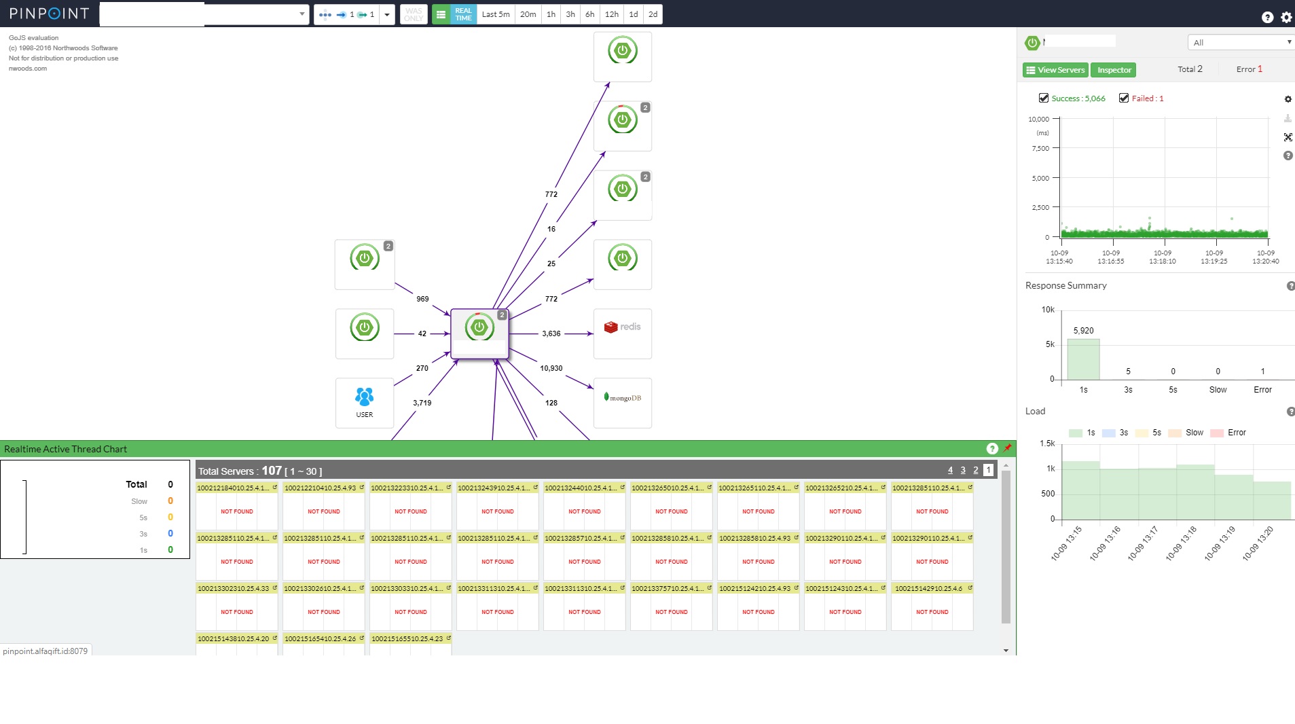Screen dimensions: 1295x724
Task: Toggle 3s legend swatch in Load chart
Action: pyautogui.click(x=1109, y=433)
